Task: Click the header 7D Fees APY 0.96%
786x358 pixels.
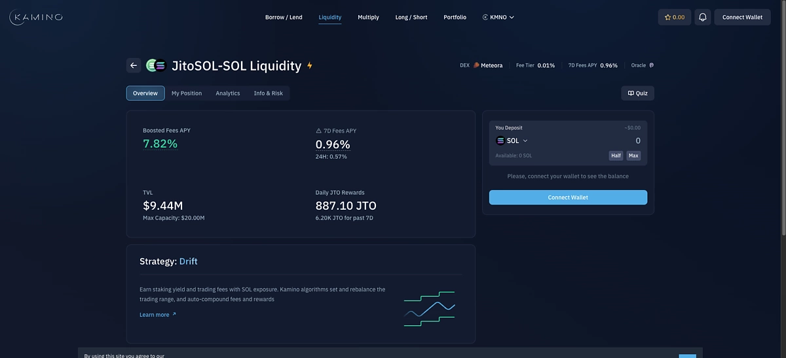Action: pyautogui.click(x=609, y=65)
